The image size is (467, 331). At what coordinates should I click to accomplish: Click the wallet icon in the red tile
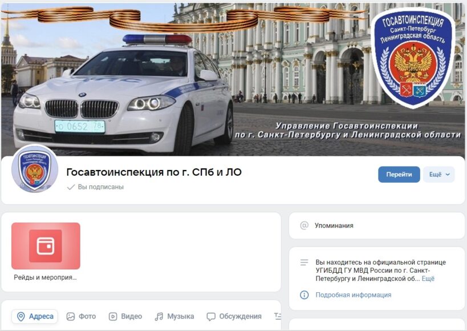(x=46, y=246)
